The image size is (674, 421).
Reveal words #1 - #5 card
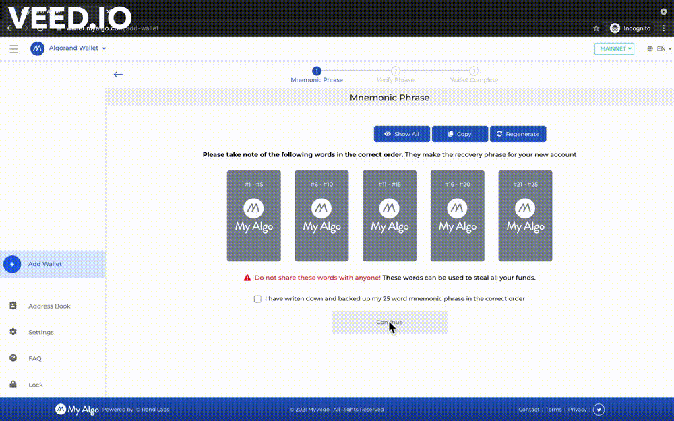[x=253, y=216]
